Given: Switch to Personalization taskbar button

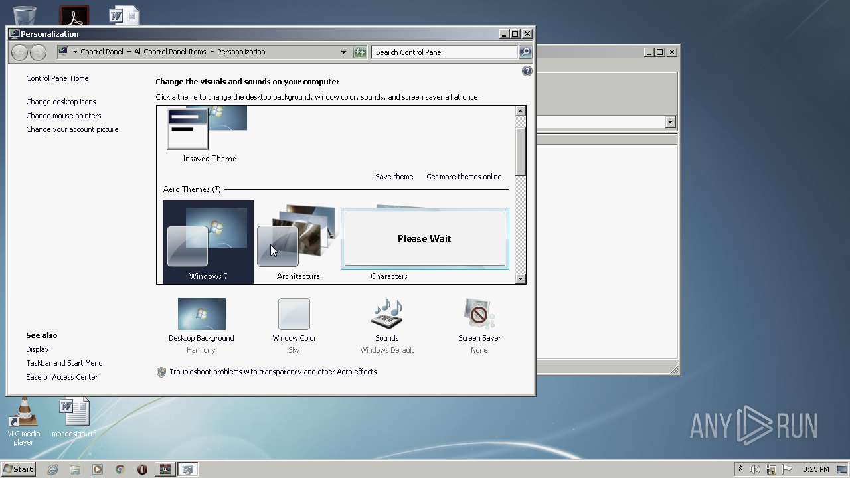Looking at the screenshot, I should pyautogui.click(x=188, y=469).
